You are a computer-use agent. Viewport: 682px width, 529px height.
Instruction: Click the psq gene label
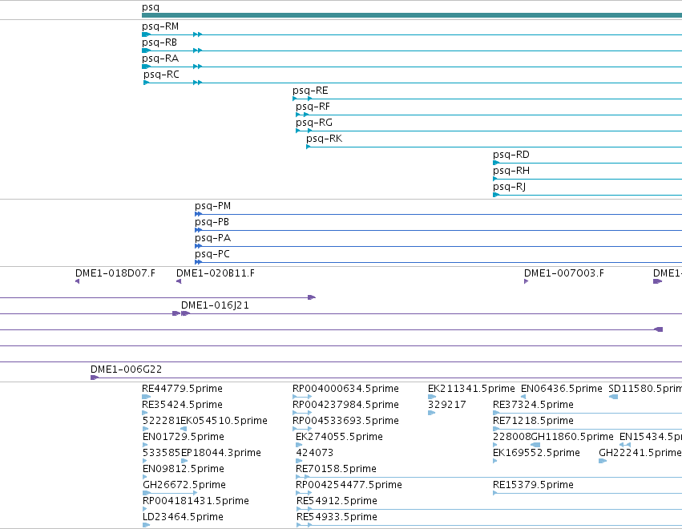tap(151, 7)
